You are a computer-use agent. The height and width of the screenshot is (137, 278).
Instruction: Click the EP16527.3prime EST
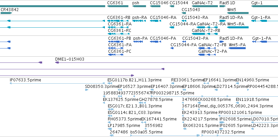pos(120,90)
